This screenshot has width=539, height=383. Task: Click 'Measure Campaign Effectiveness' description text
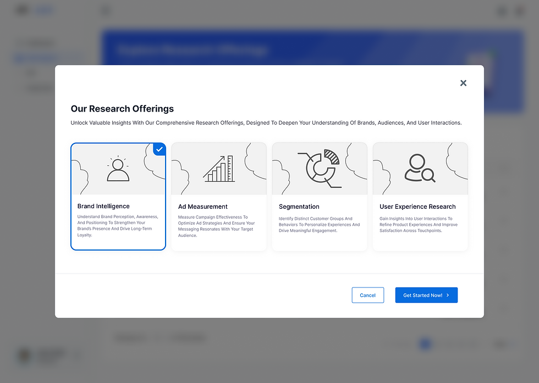click(x=217, y=226)
